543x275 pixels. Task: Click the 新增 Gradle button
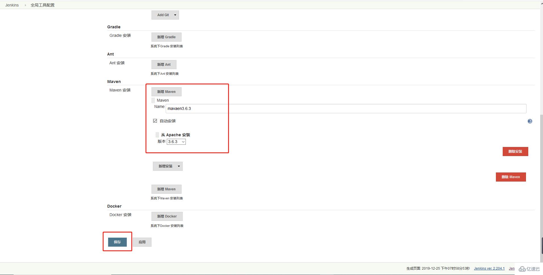(166, 37)
